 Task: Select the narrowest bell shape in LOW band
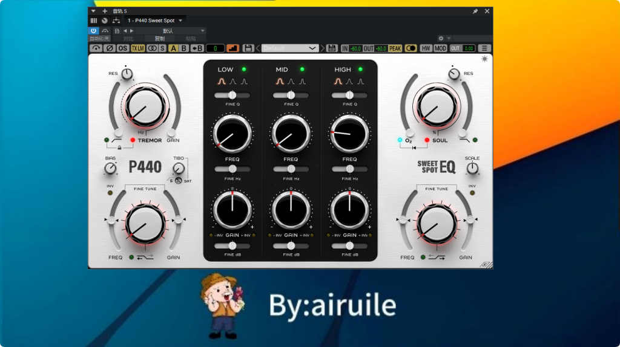coord(245,82)
